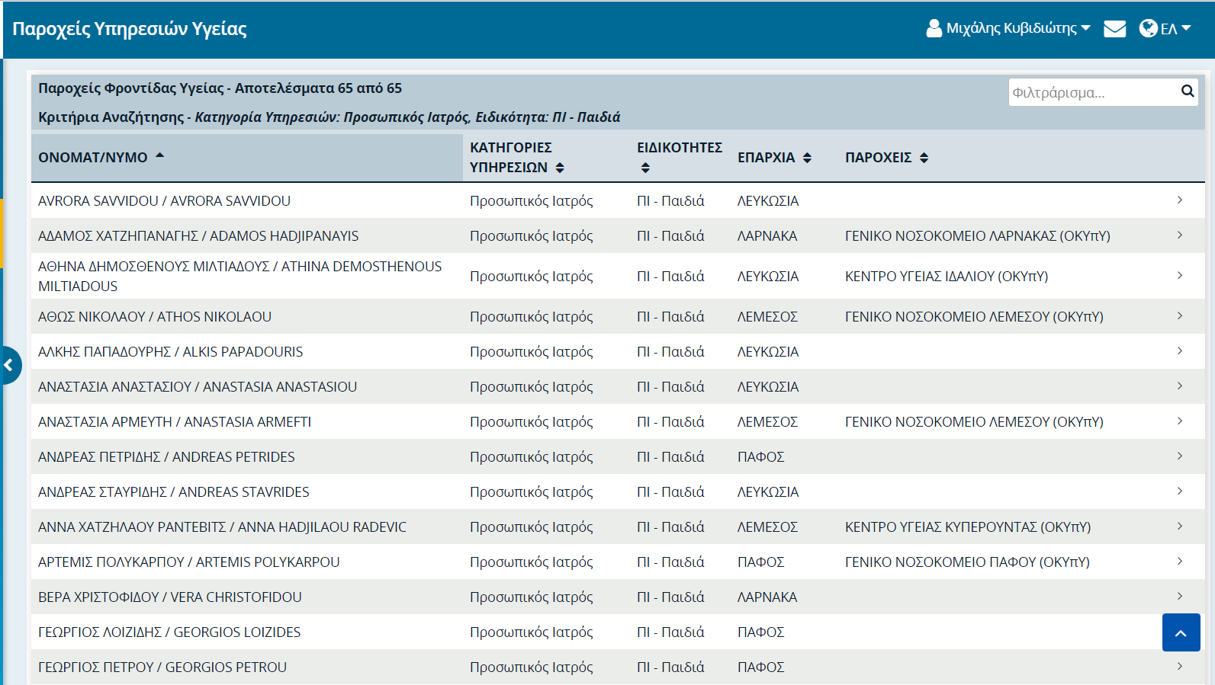Open details chevron for ARTEMIS POLYKARPOU
The image size is (1215, 685).
1180,562
